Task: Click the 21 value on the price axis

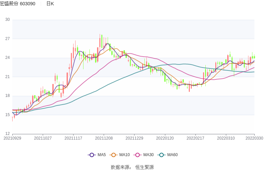Action: 7,77
